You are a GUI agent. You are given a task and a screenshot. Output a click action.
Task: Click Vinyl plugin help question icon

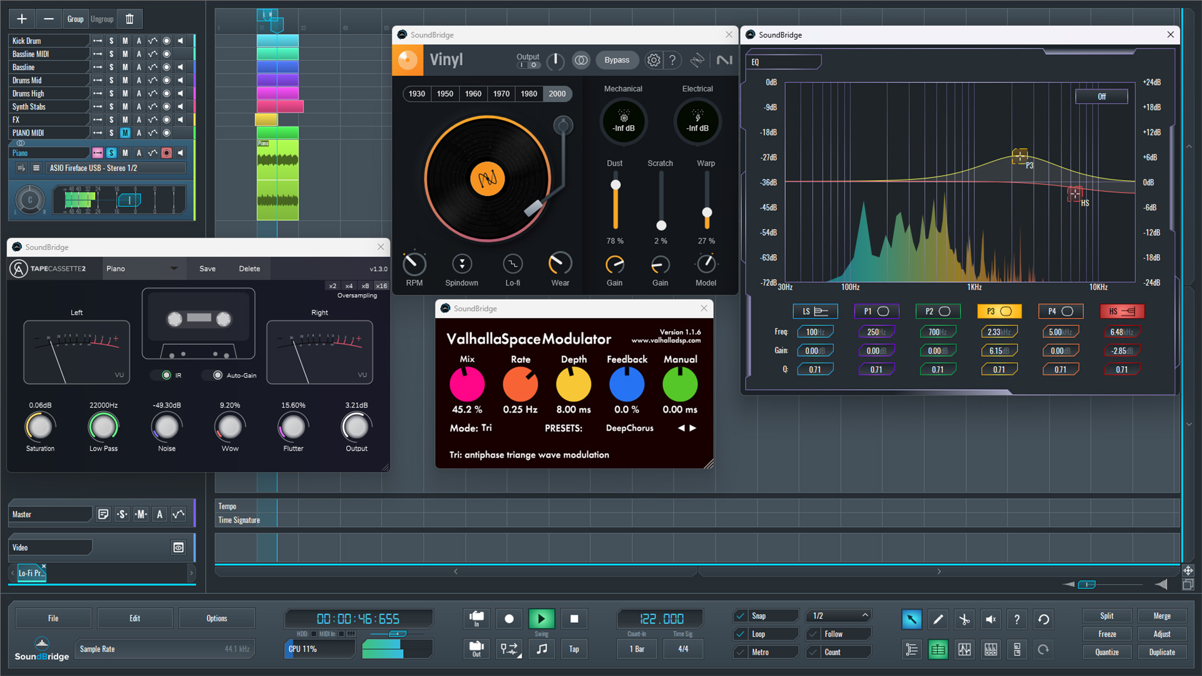(672, 60)
